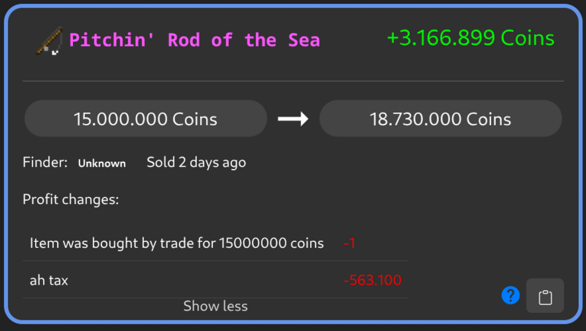Select the green +3.166.899 Coins profit text

(x=471, y=38)
